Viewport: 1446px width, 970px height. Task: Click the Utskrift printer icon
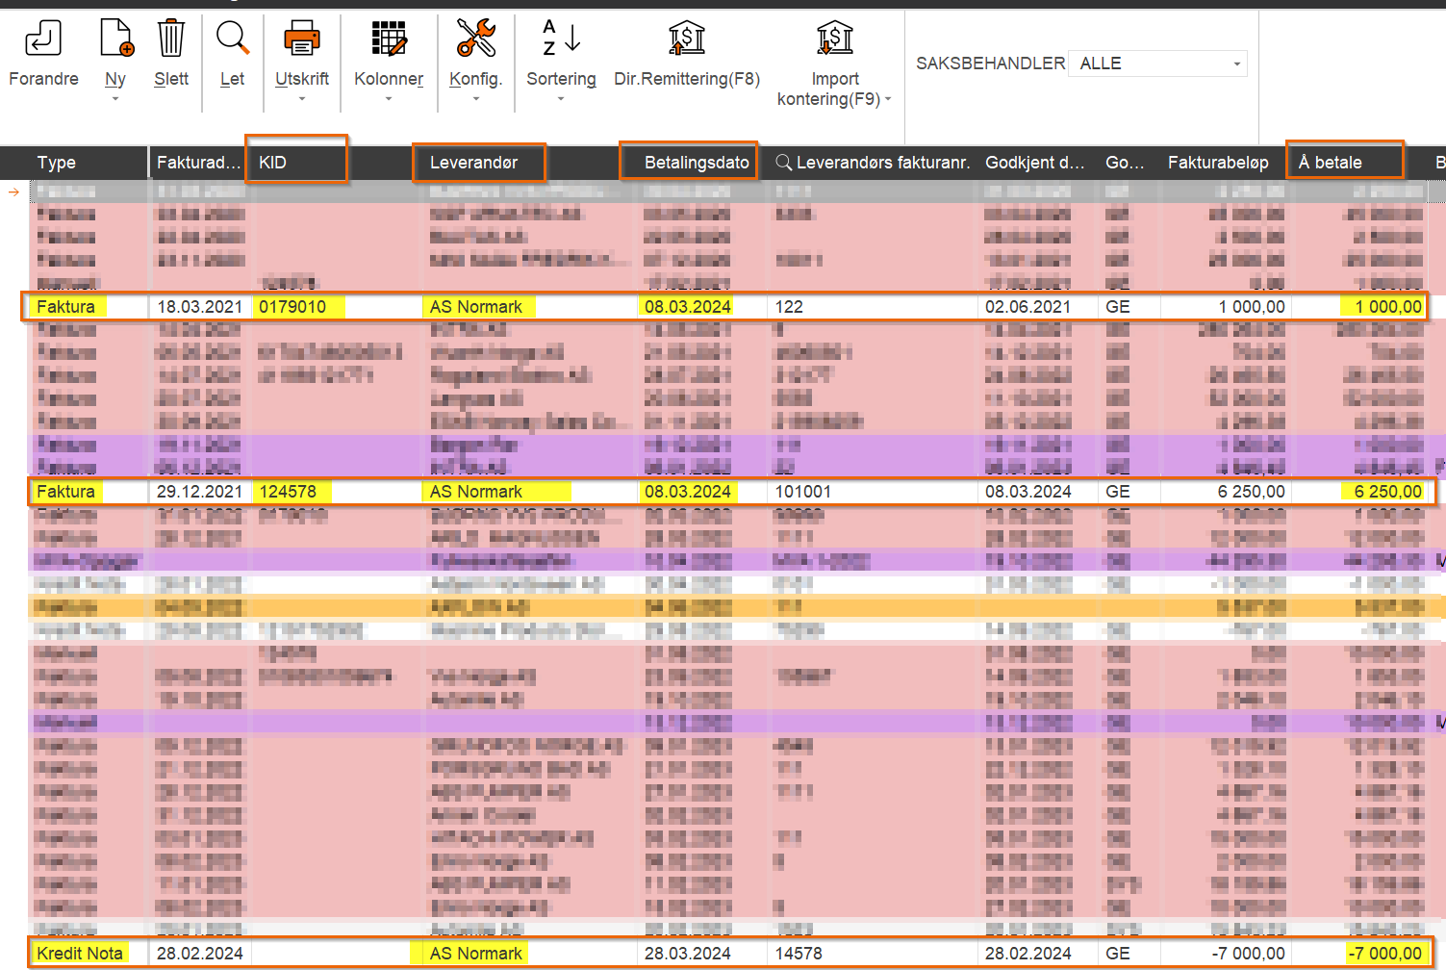pos(302,38)
